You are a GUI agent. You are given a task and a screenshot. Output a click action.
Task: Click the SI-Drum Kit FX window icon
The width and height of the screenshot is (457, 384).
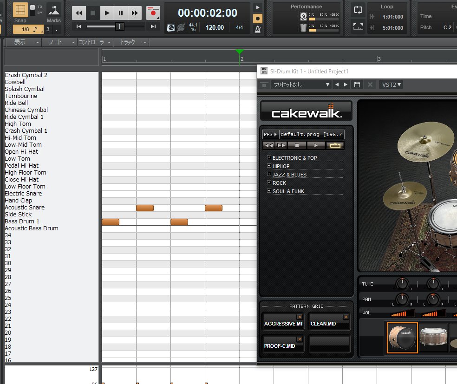point(264,71)
